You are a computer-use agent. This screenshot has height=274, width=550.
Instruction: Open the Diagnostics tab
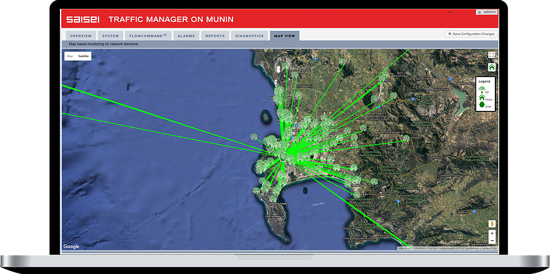[249, 36]
